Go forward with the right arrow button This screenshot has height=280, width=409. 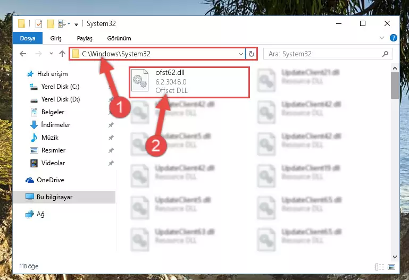[x=38, y=54]
